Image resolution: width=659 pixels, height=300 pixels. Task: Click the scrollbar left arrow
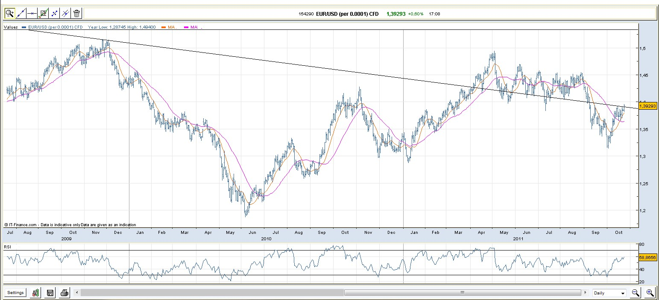[77, 293]
